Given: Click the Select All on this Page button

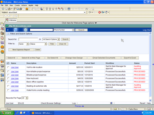Looking at the screenshot, I should 31,58.
